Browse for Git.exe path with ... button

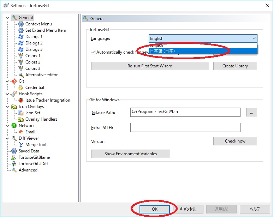tap(251, 112)
